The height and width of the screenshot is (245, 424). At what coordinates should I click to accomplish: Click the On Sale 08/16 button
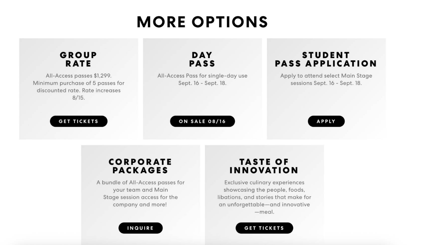[202, 121]
